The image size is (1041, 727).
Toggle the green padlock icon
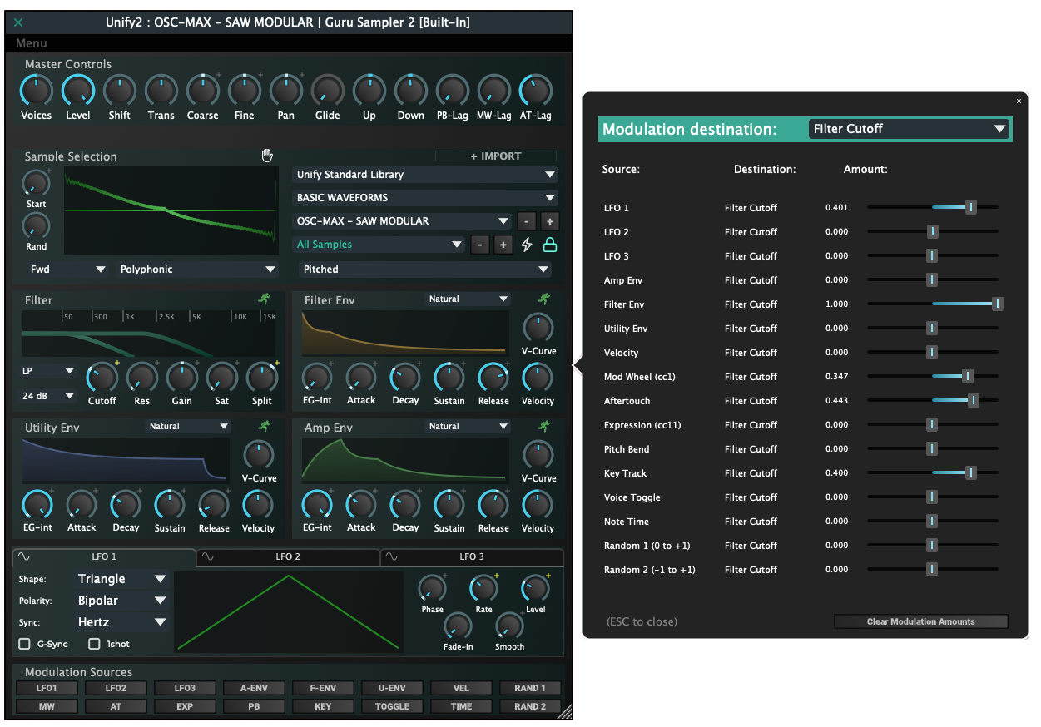click(x=549, y=245)
